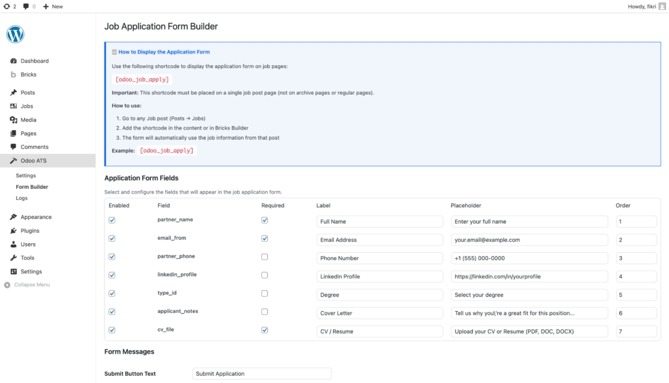Open Media library icon in sidebar
Screen dimensions: 669x383
[14, 120]
